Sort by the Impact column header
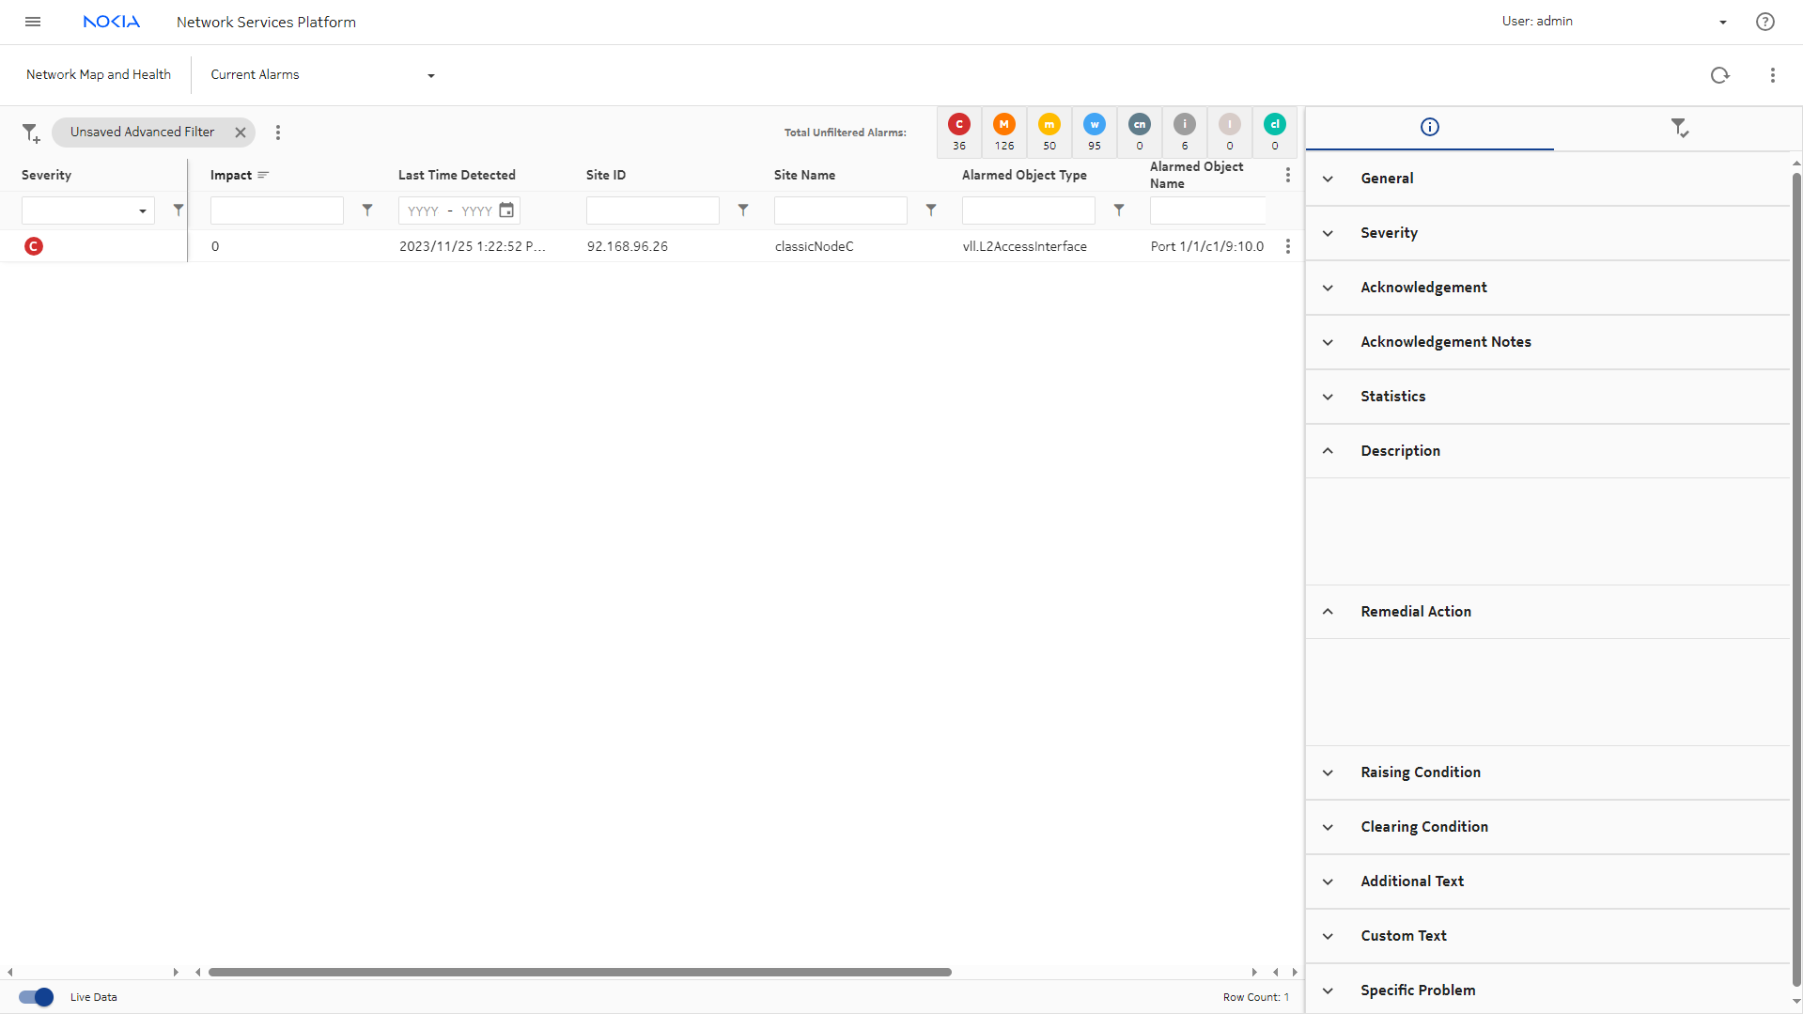Image resolution: width=1803 pixels, height=1014 pixels. (231, 175)
